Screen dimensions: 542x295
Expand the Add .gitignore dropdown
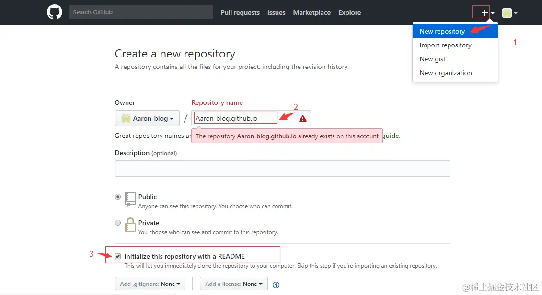(x=150, y=284)
